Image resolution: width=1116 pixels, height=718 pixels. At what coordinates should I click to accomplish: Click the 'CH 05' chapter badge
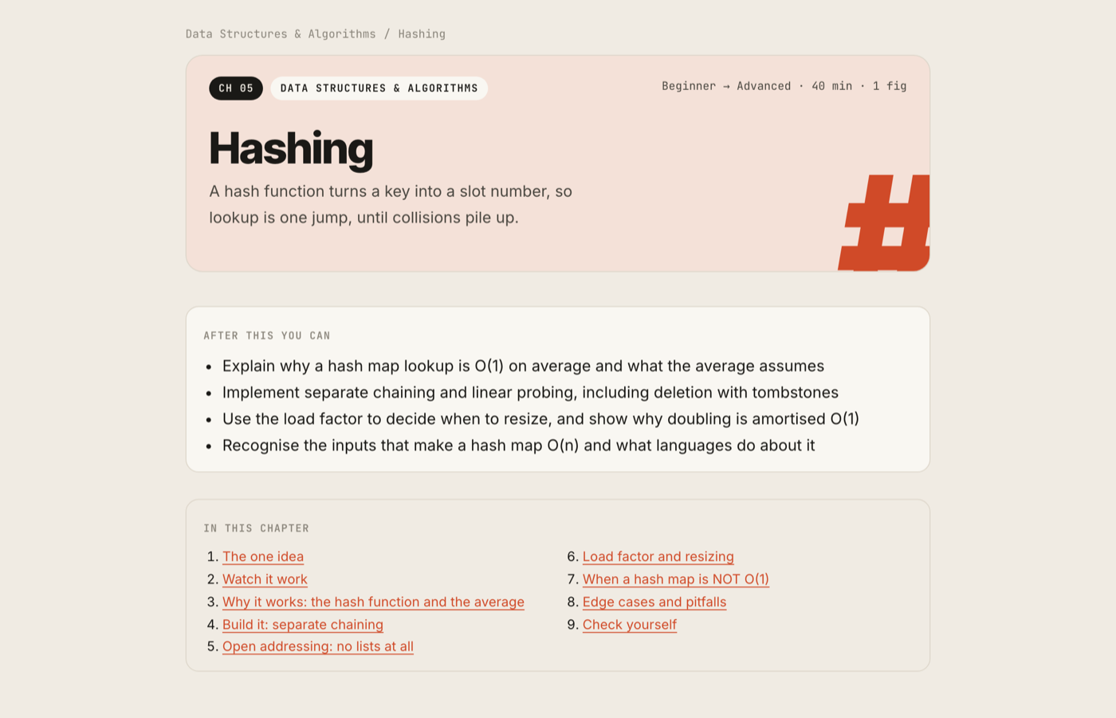(236, 88)
